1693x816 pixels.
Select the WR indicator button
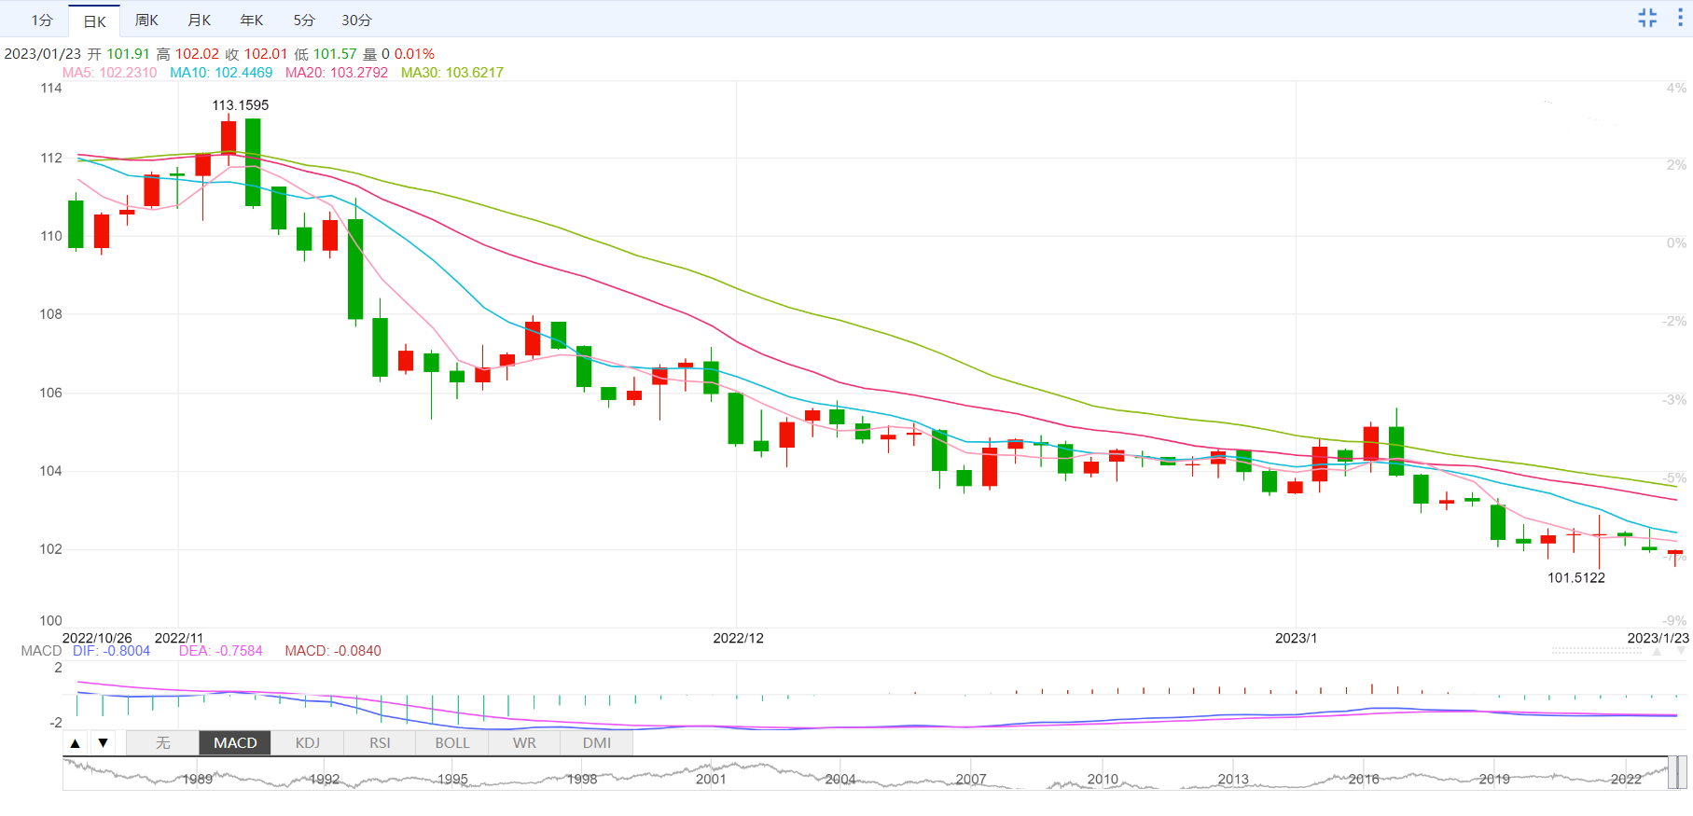[x=524, y=742]
